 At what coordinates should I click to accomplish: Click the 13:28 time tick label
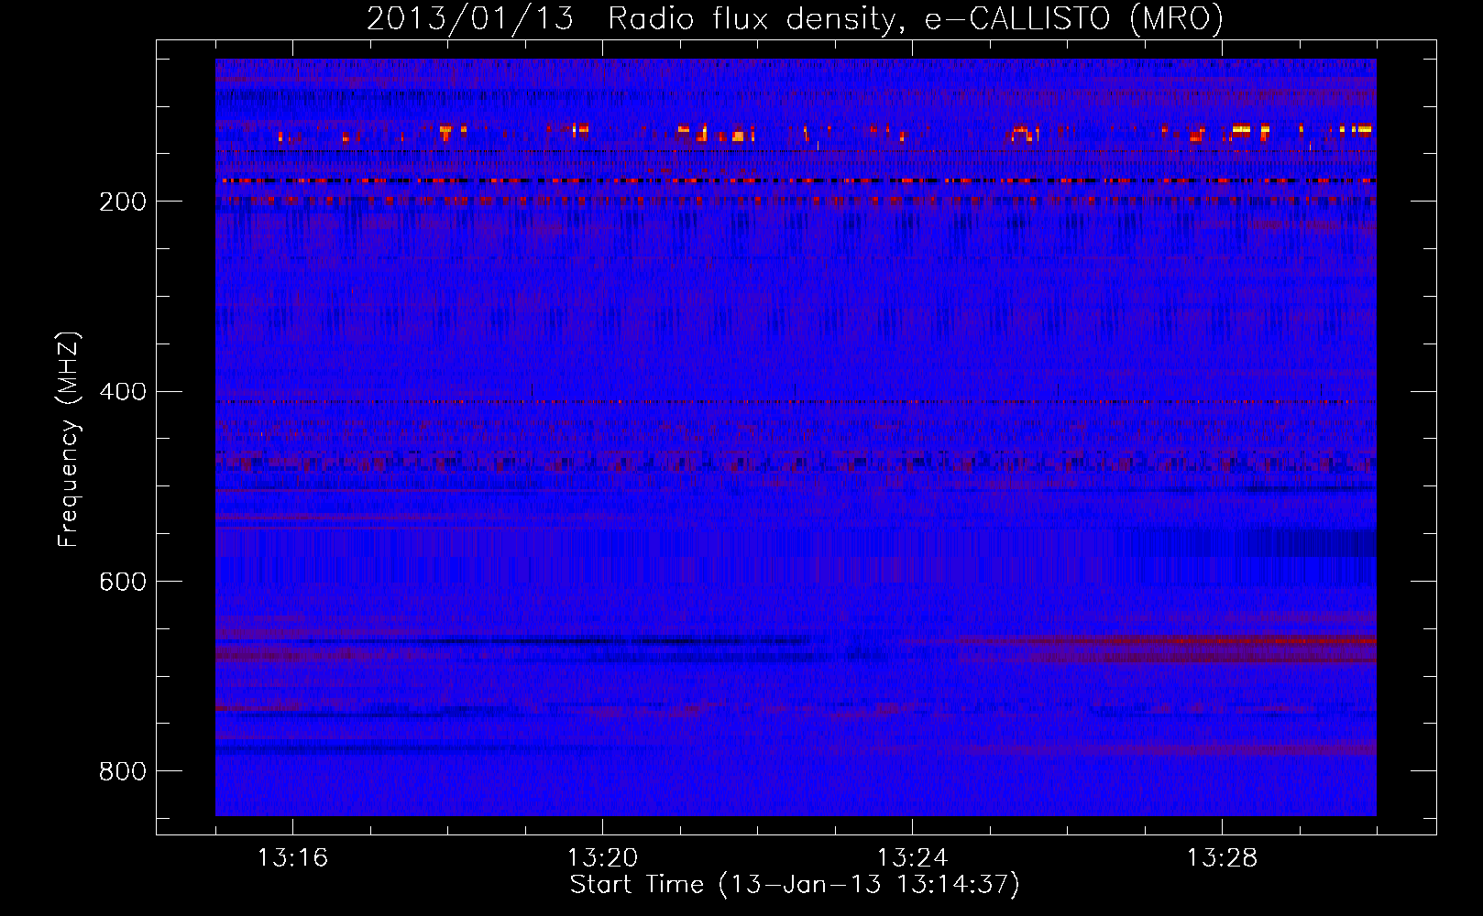1222,857
